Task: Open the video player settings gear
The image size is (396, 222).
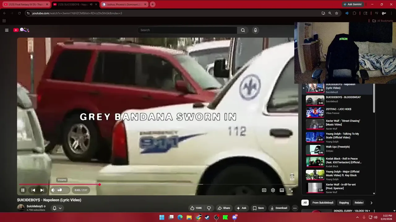Action: 273,190
